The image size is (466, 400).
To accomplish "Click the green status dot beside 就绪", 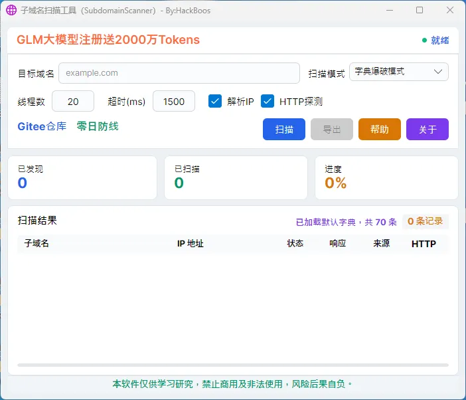I will coord(424,40).
